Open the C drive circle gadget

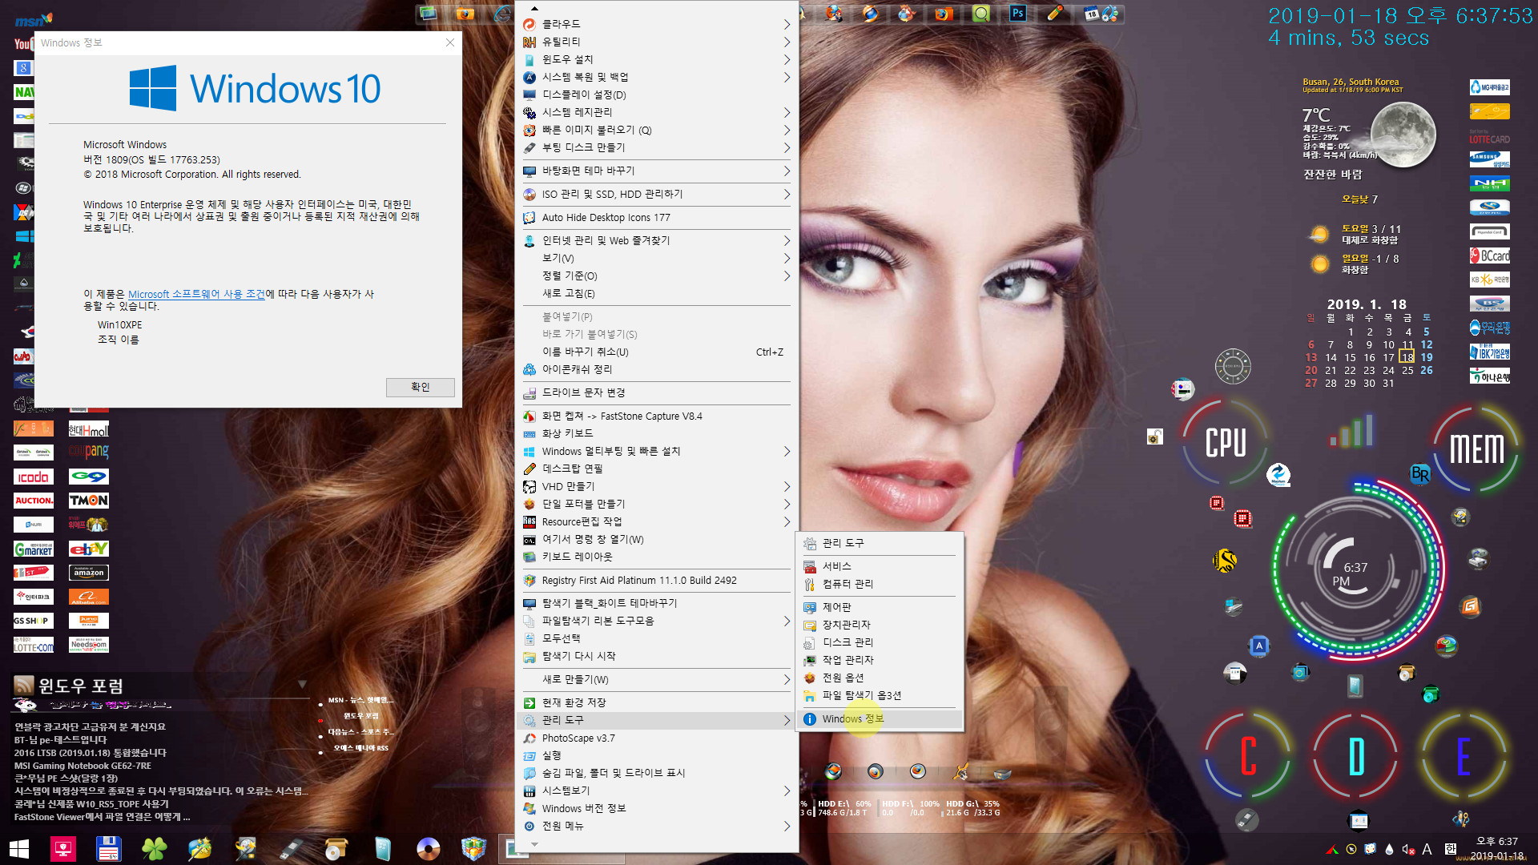click(x=1248, y=755)
